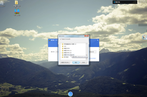Screen dimensions: 147x97
Task: Click the 取消 cancel button
Action: 84,62
